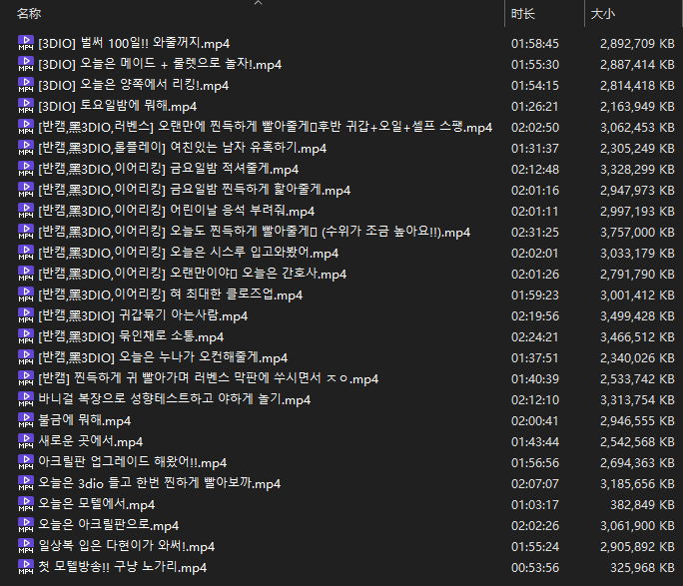The height and width of the screenshot is (586, 683).
Task: Click MP4 icon of the 01:31:37 file
Action: [x=26, y=148]
